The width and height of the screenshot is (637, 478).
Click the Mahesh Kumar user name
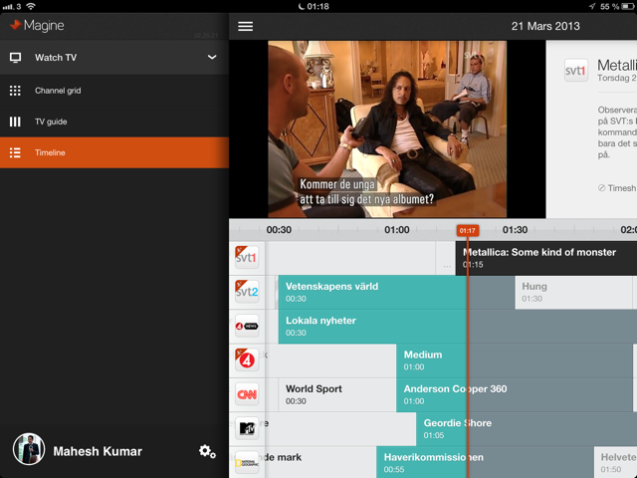[98, 451]
